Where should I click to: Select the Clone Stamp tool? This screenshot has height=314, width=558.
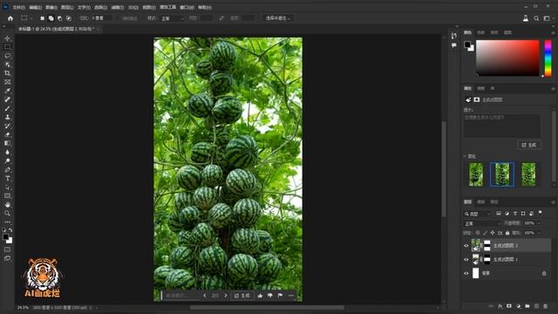coord(7,117)
